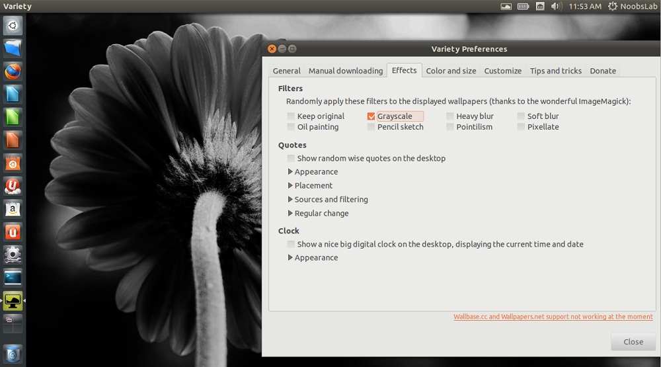Image resolution: width=661 pixels, height=367 pixels.
Task: Click the battery indicator in top panel
Action: 523,7
